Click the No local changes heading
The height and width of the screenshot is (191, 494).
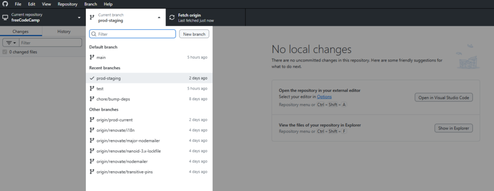coord(311,50)
